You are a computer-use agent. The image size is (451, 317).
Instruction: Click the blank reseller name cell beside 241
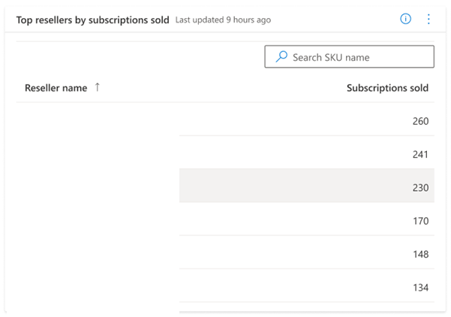[98, 154]
